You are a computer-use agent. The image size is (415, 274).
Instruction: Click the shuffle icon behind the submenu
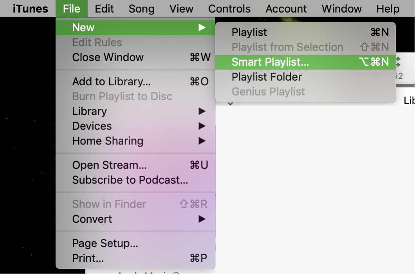[398, 62]
